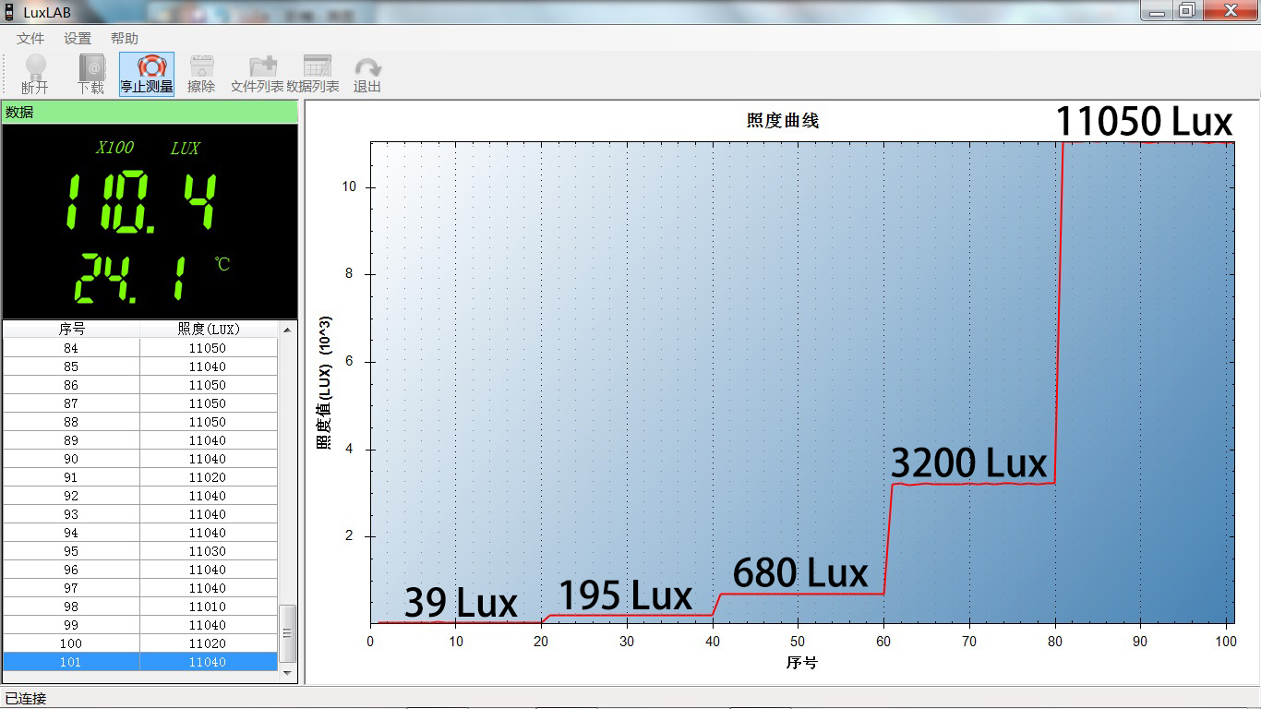Click the lux value of row 85
1261x709 pixels.
pos(208,367)
